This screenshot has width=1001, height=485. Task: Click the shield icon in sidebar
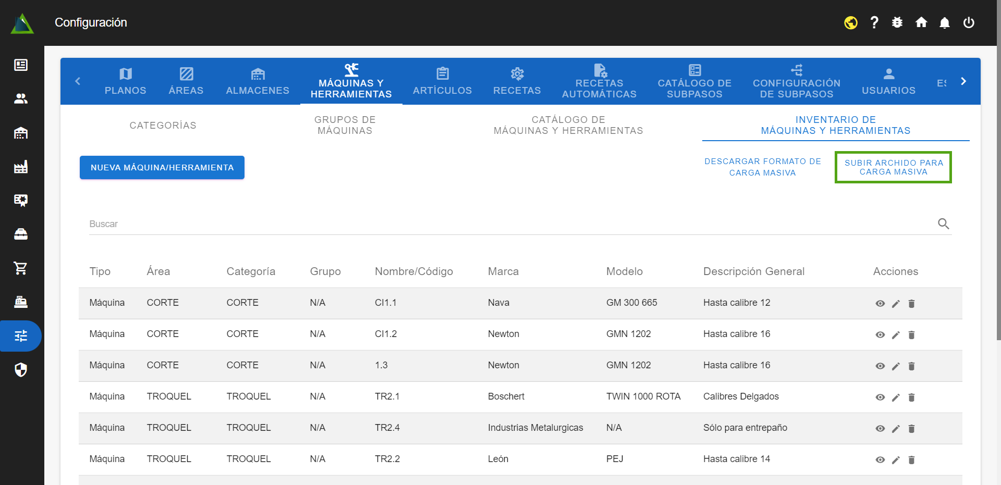pyautogui.click(x=21, y=370)
